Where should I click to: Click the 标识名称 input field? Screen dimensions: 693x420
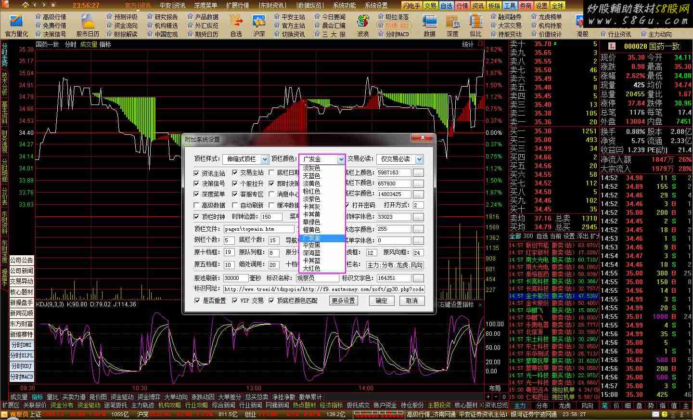coord(317,278)
